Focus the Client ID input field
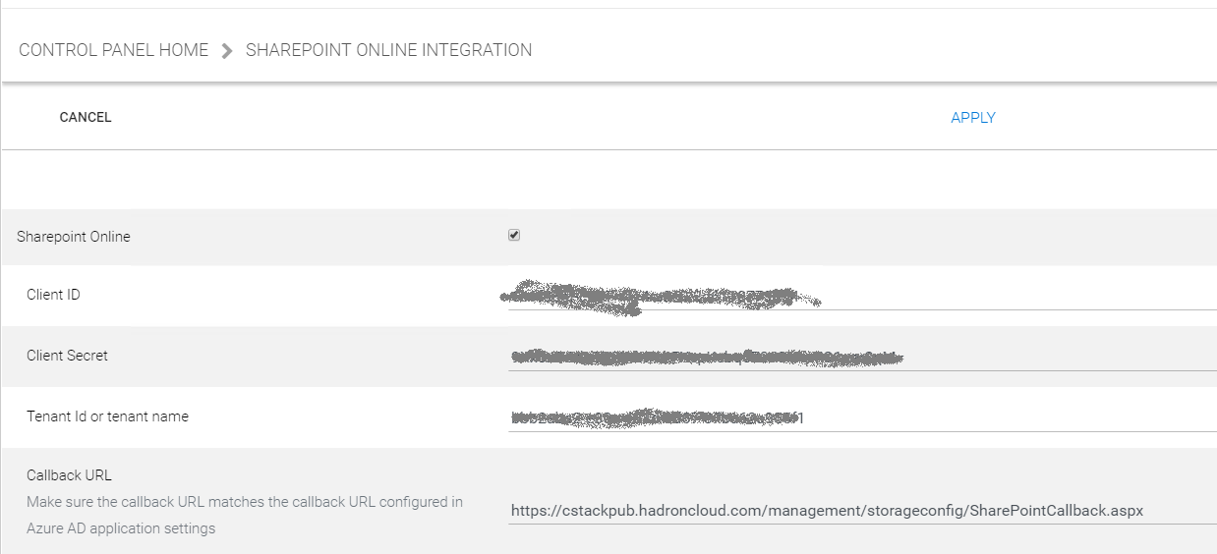The height and width of the screenshot is (554, 1217). coord(862,295)
